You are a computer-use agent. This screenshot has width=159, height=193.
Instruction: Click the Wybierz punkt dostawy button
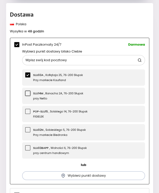[84, 176]
